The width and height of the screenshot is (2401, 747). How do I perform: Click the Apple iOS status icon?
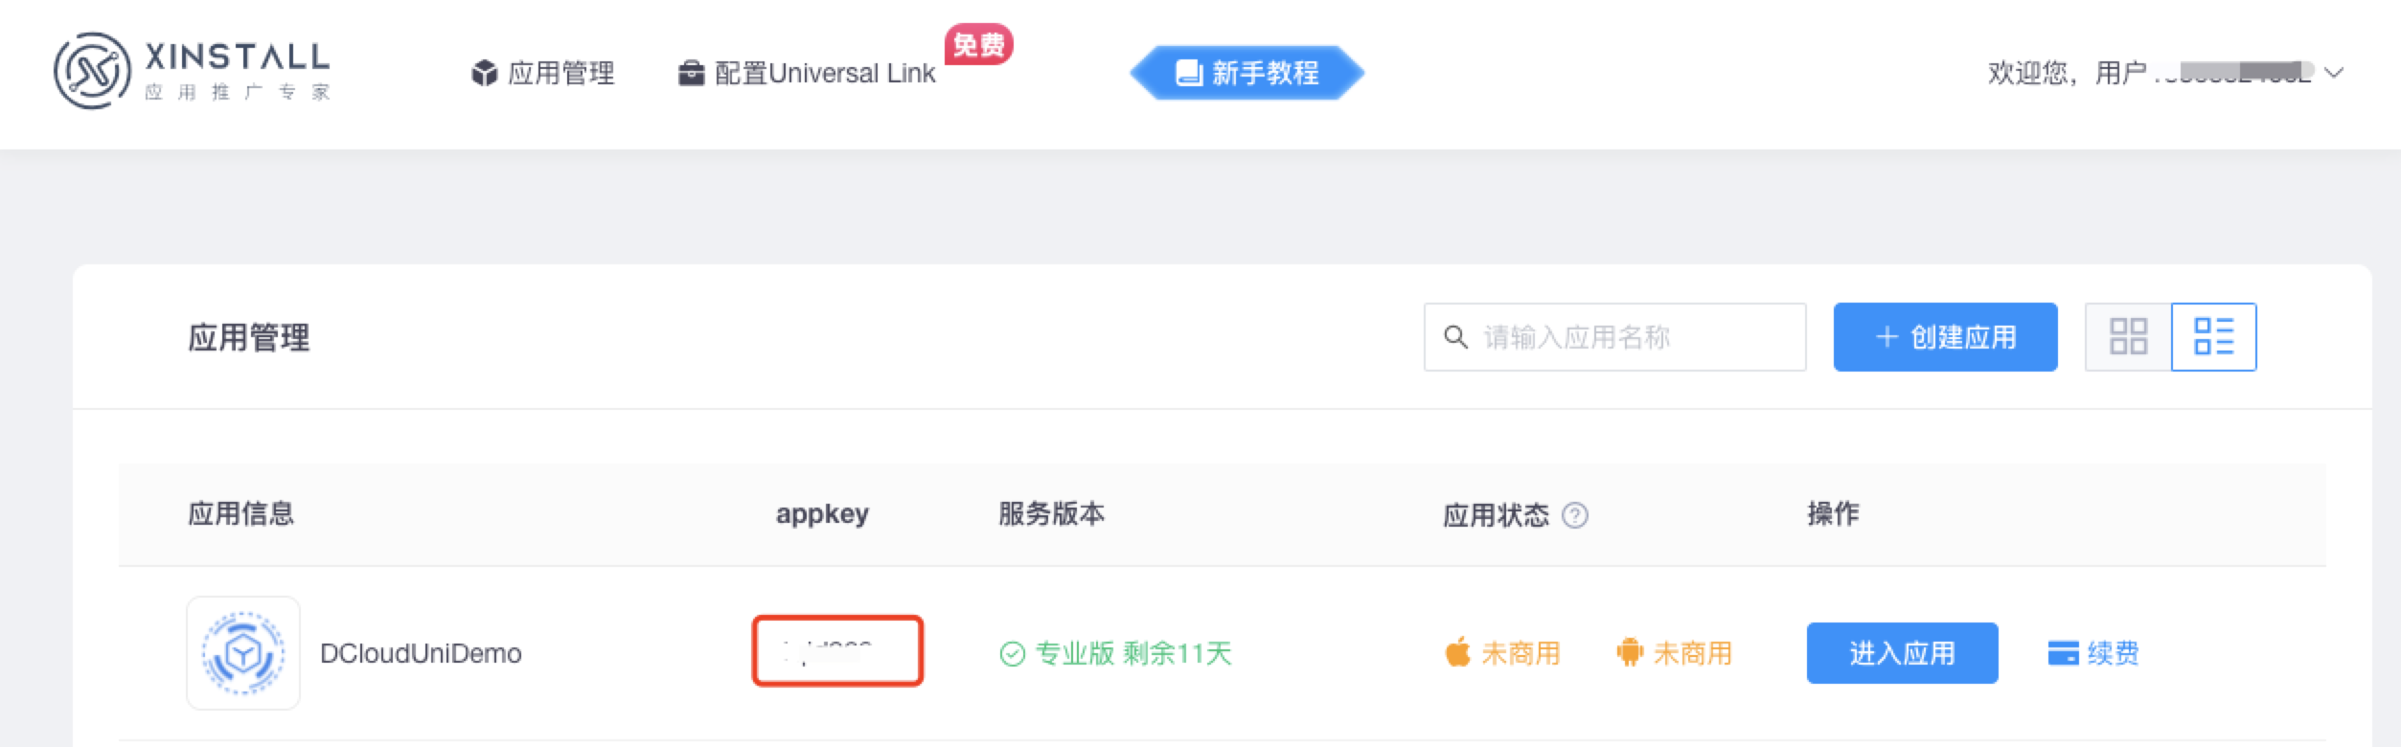pos(1457,652)
